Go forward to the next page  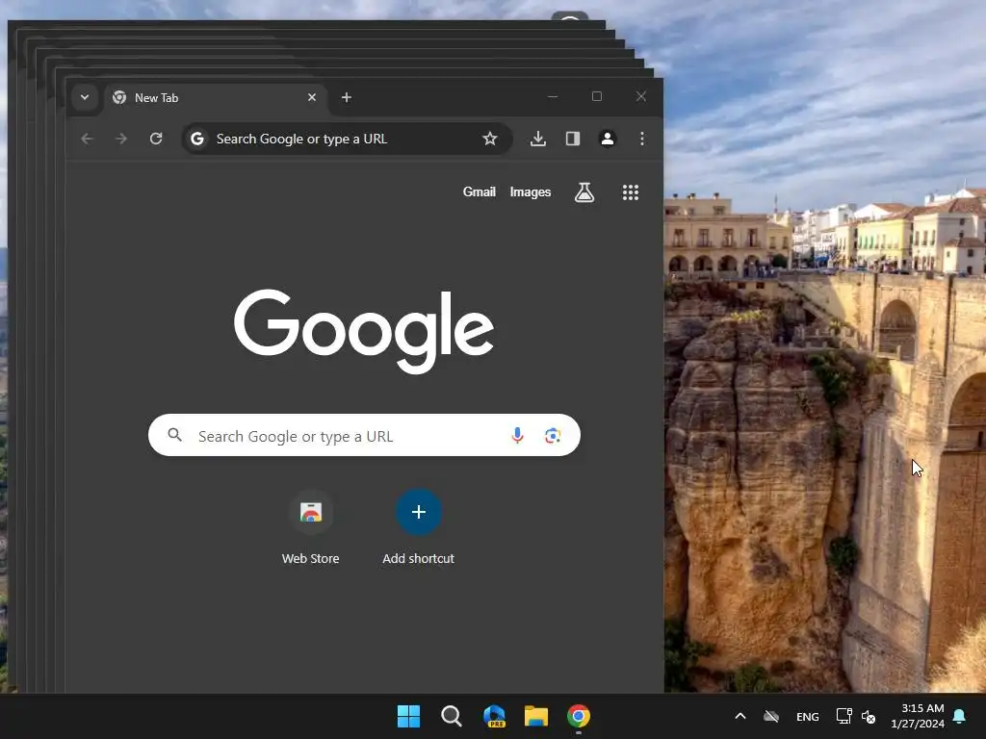tap(121, 139)
